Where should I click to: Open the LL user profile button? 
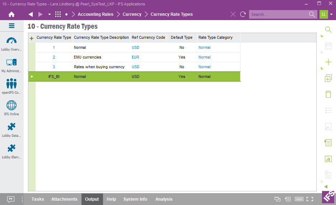pyautogui.click(x=323, y=14)
